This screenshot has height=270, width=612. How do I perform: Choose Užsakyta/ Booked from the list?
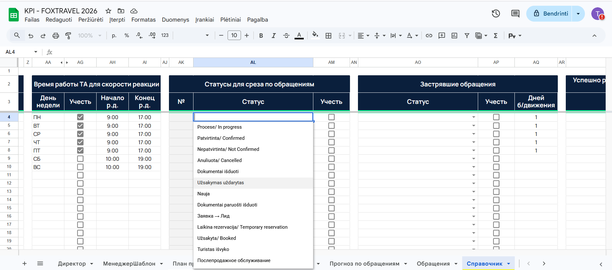coord(217,238)
